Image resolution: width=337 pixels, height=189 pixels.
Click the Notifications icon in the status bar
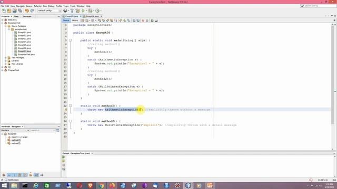pos(6,180)
